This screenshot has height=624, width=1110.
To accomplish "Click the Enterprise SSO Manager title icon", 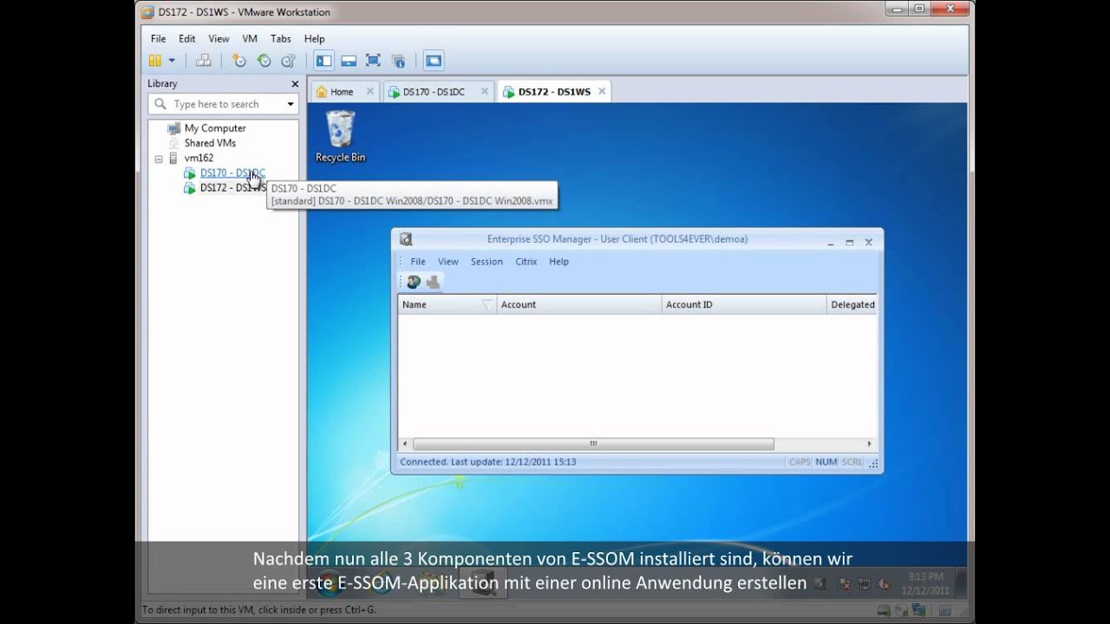I will pyautogui.click(x=406, y=240).
